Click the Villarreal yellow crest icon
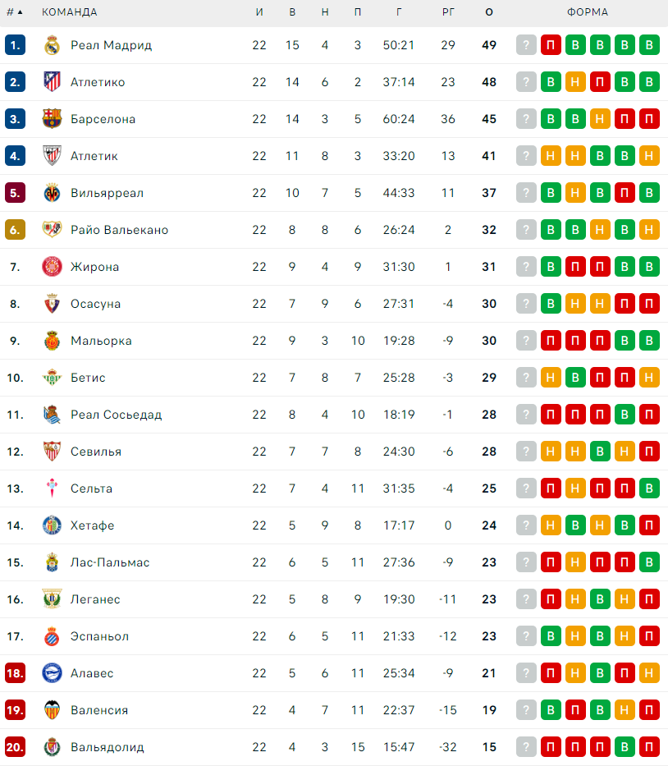Viewport: 668px width, 766px height. pos(52,193)
